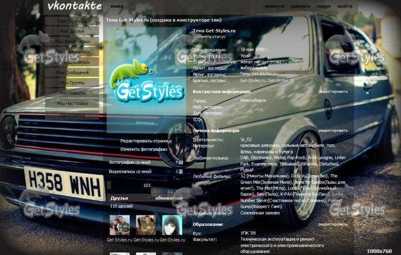Click the film icon next to video count
This screenshot has height=255, width=401.
[x=181, y=171]
